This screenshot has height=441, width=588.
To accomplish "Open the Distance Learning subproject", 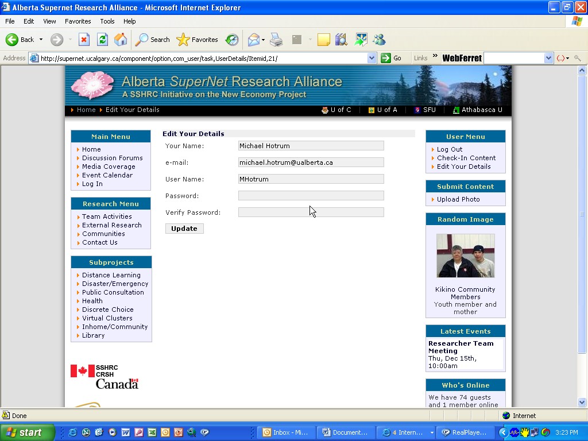I will (111, 275).
